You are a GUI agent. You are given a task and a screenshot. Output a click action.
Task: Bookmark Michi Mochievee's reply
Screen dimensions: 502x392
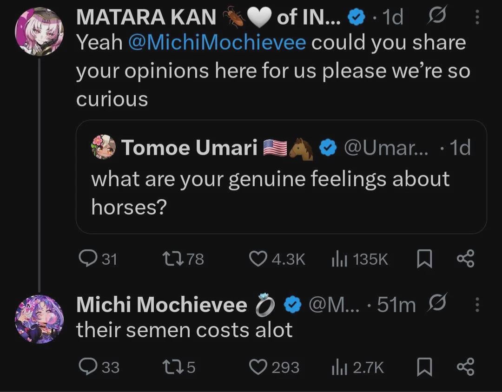coord(424,367)
